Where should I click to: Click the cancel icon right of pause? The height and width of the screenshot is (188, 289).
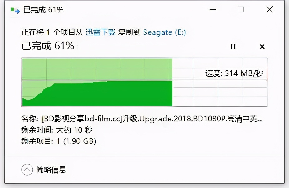coord(262,47)
